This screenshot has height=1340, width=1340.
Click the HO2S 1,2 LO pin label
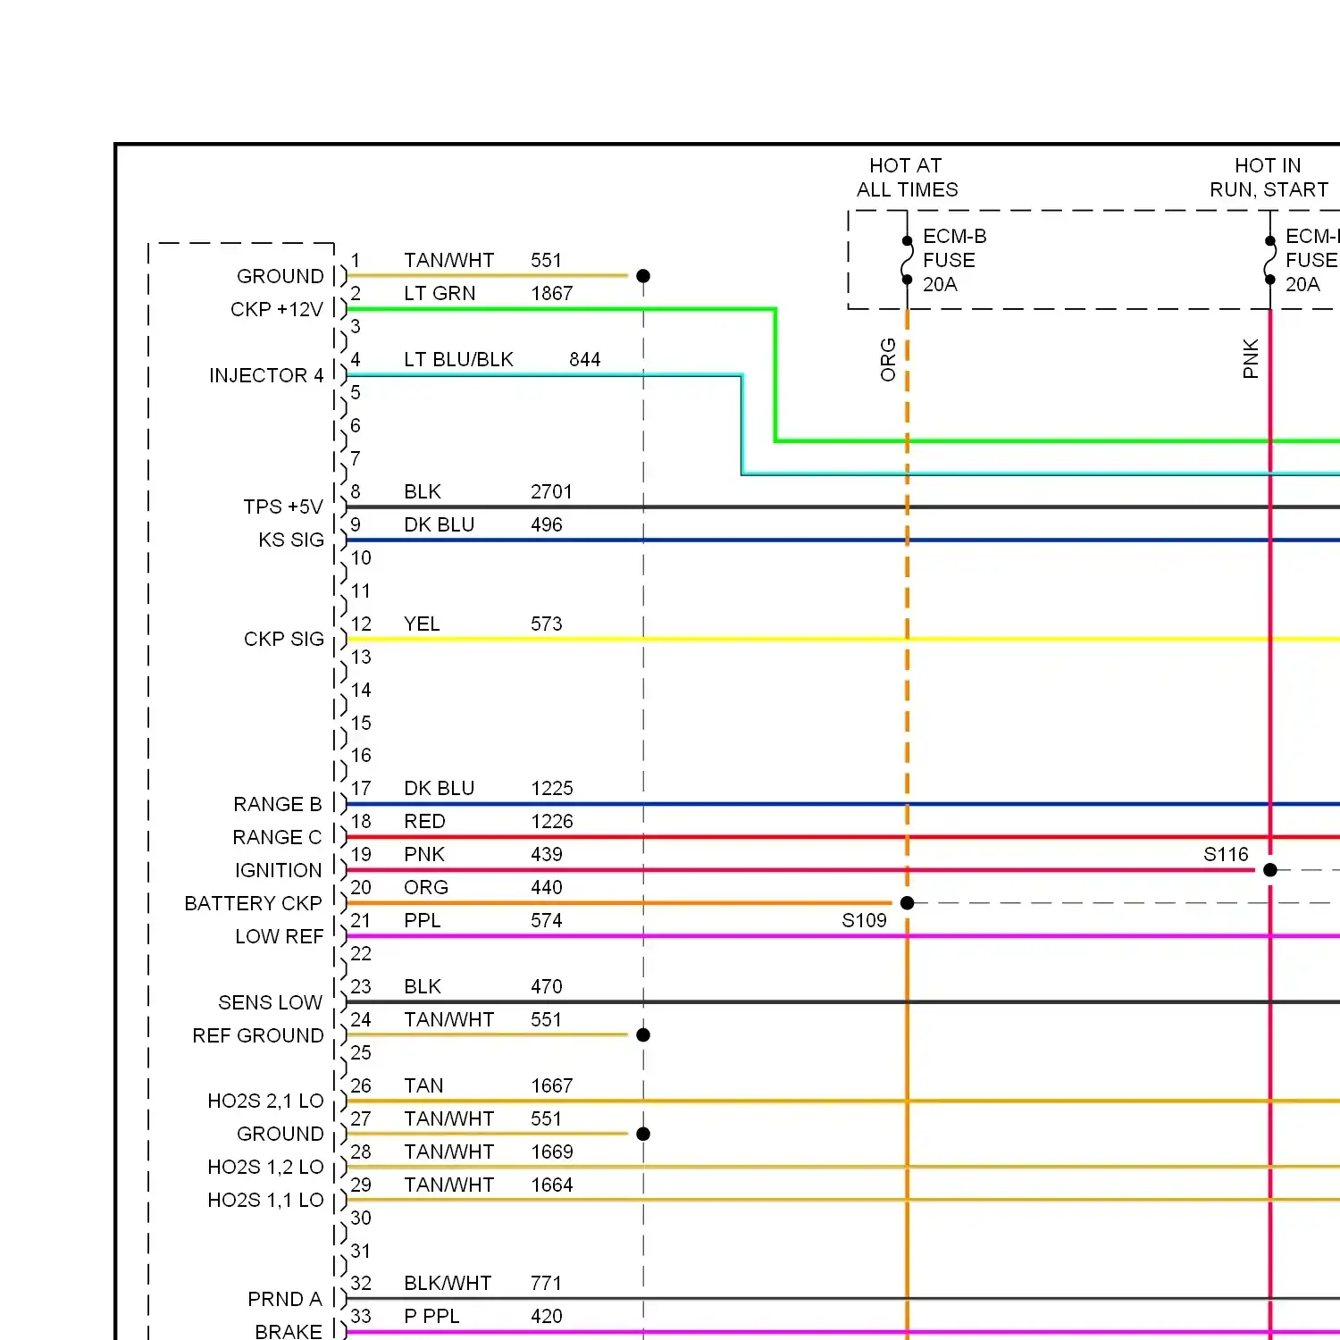point(265,1167)
